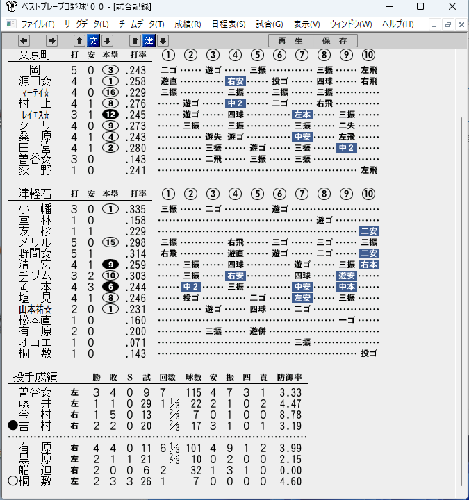Click the filled home run badge 12 for レイエス
469x500 pixels.
110,115
